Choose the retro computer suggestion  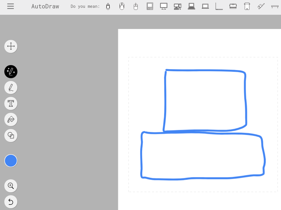tap(150, 6)
